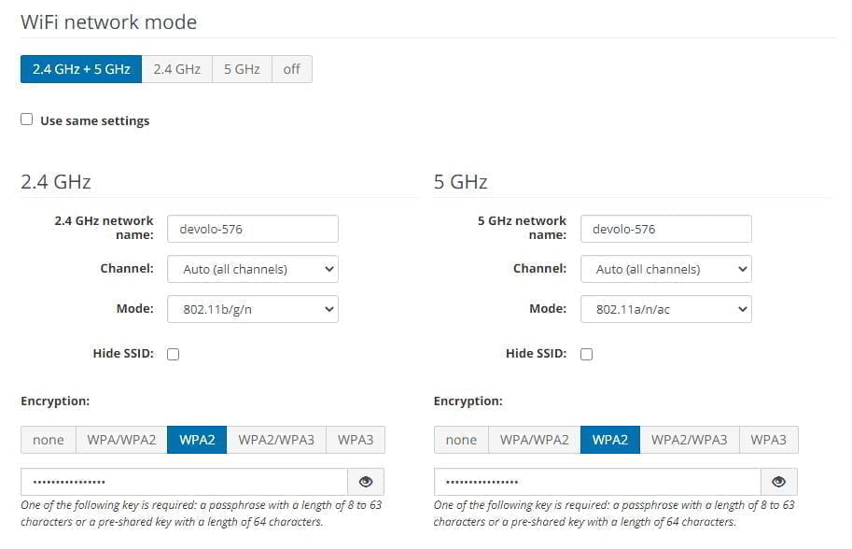The image size is (852, 549).
Task: Click the 5 GHz network name field
Action: (x=665, y=229)
